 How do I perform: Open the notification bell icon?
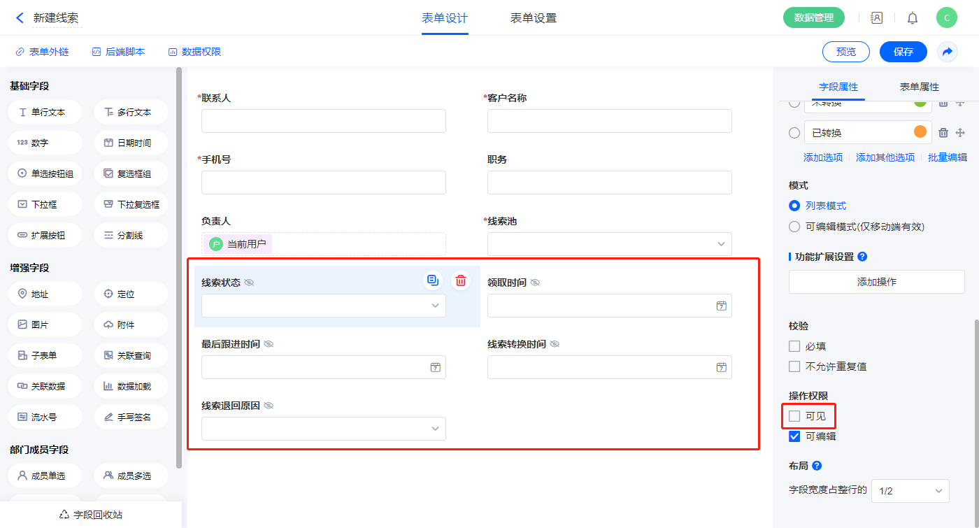(913, 18)
